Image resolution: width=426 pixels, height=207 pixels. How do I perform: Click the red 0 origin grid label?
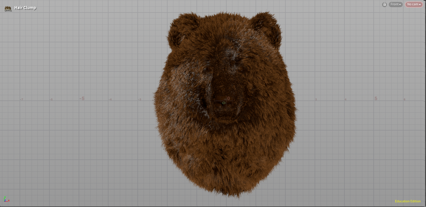tap(228, 98)
